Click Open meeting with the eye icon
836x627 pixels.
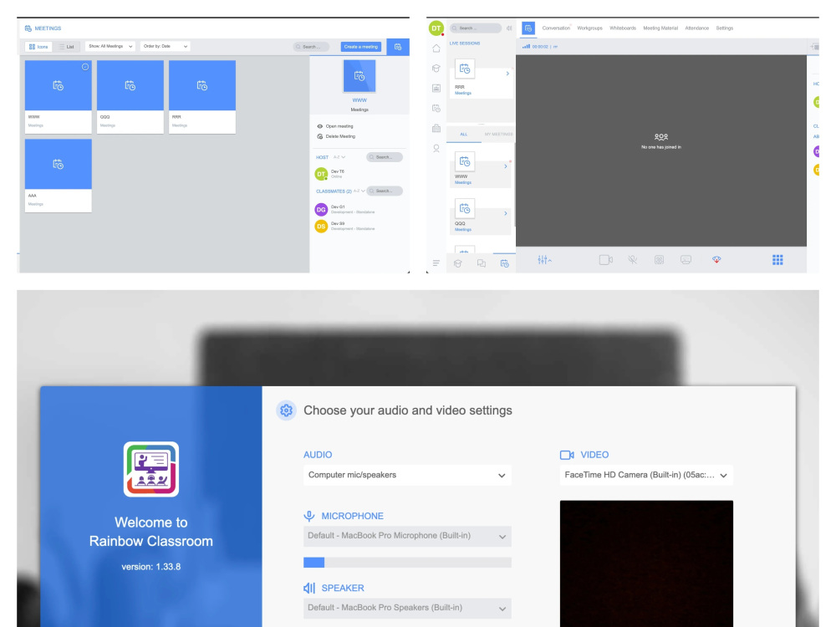pyautogui.click(x=335, y=126)
